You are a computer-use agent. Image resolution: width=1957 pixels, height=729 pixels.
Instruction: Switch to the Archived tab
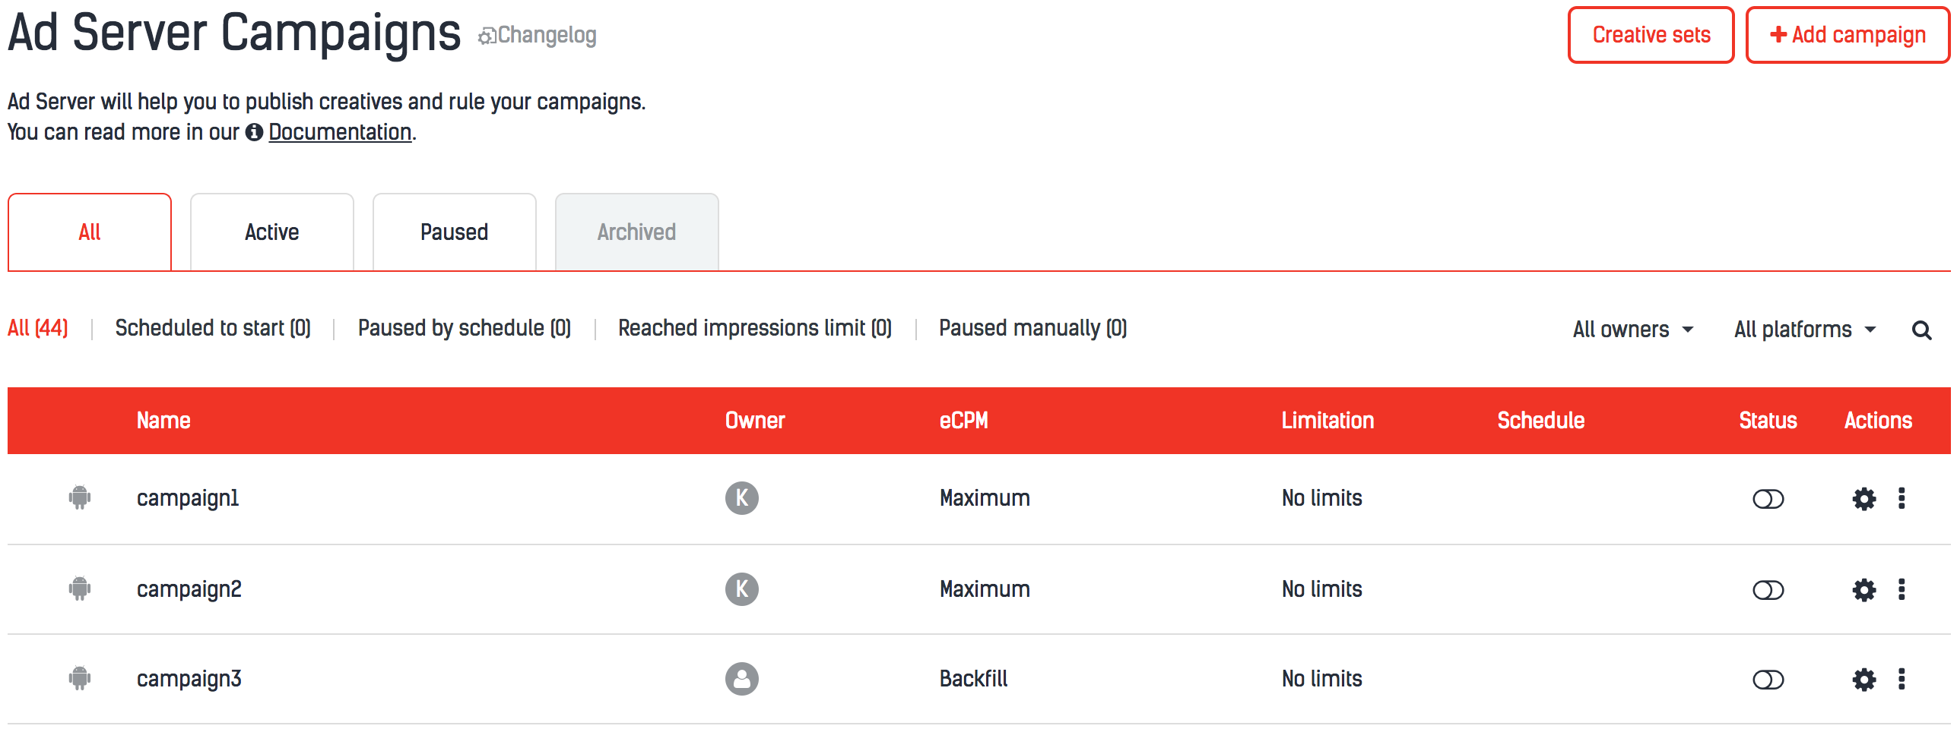pyautogui.click(x=636, y=232)
